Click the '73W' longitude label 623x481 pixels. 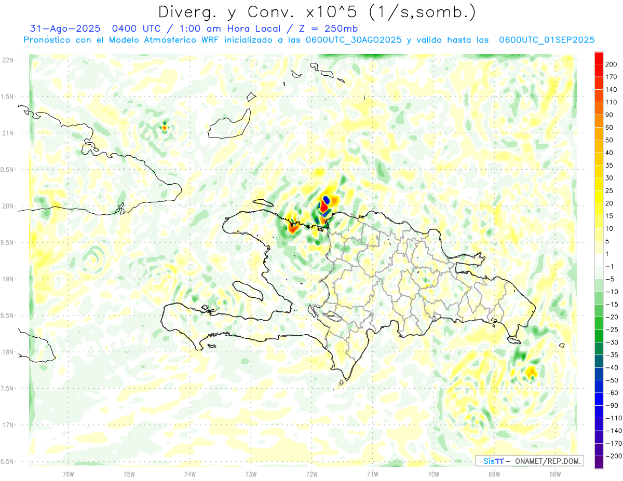[x=251, y=474]
